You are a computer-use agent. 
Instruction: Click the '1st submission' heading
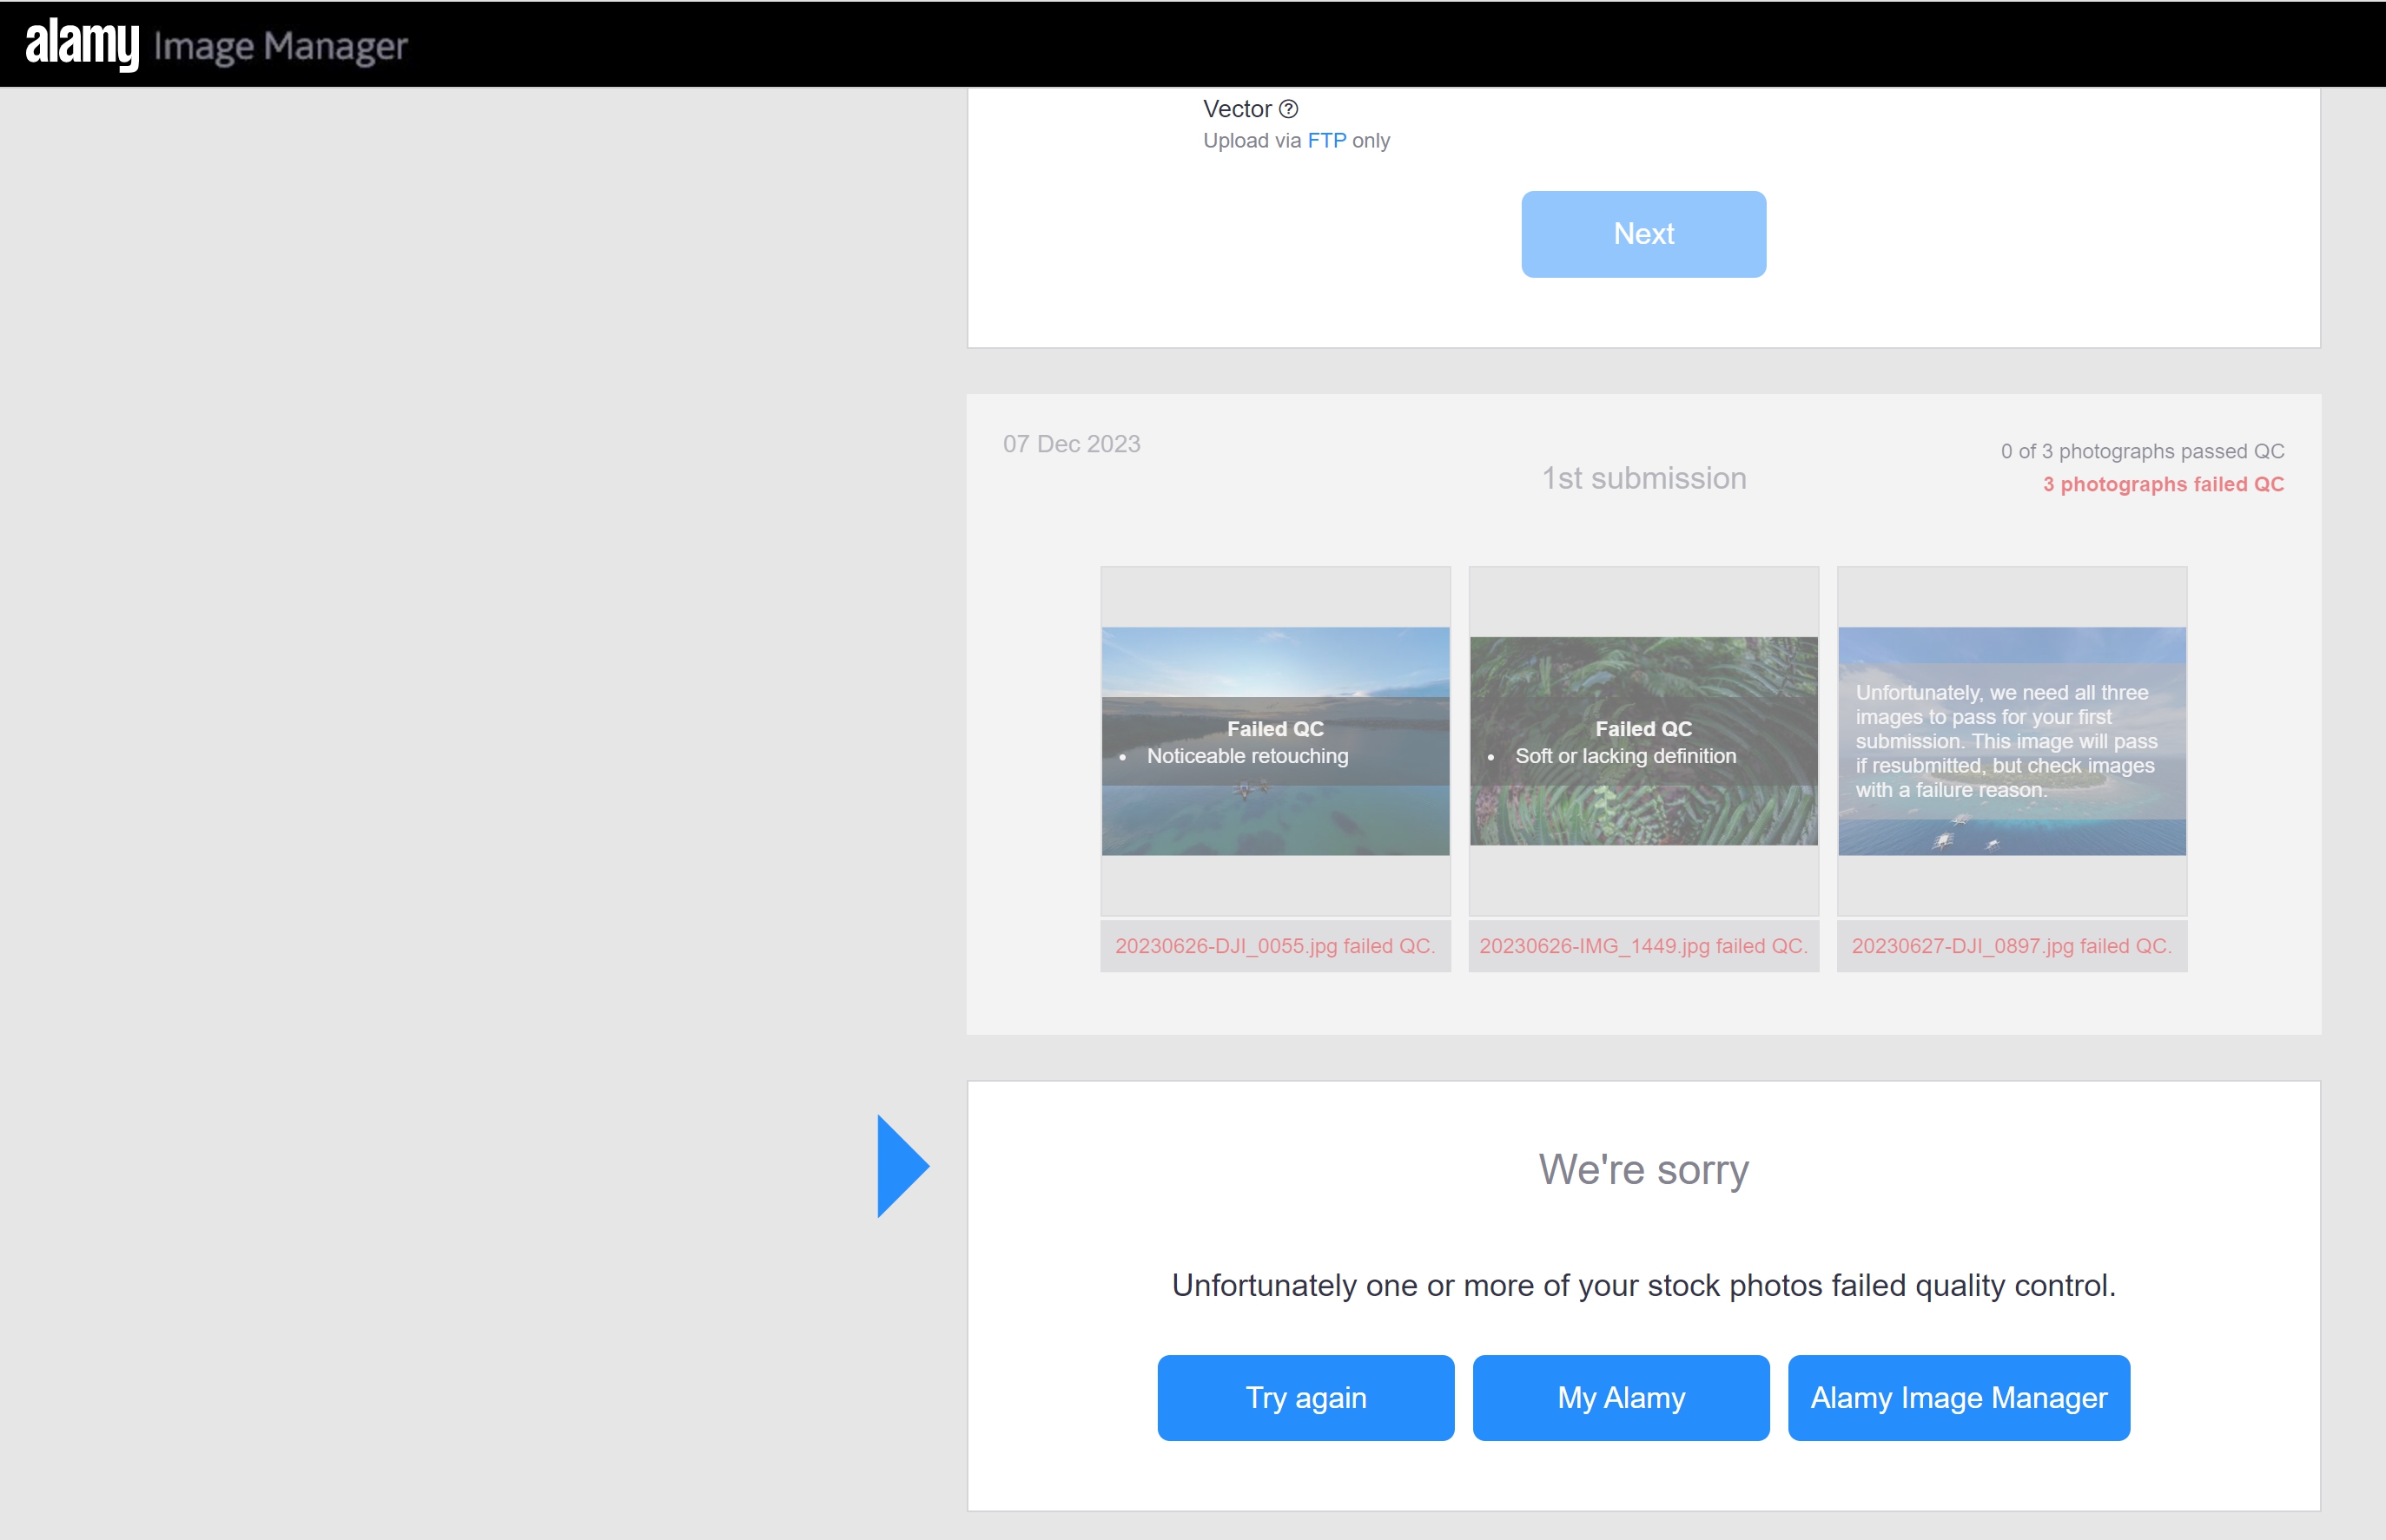tap(1643, 478)
